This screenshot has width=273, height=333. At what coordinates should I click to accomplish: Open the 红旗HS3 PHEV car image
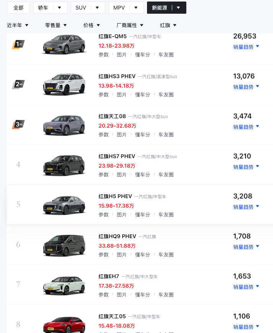coord(63,84)
